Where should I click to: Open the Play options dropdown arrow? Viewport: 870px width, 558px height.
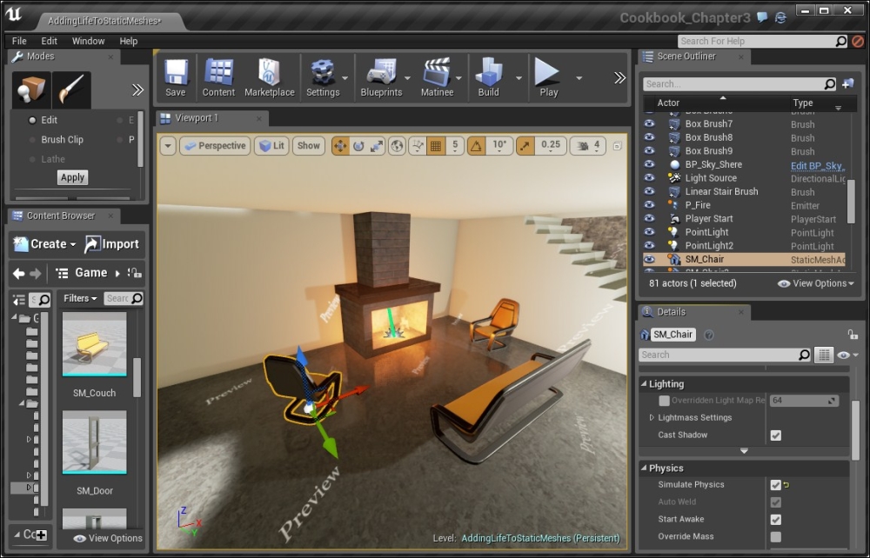[579, 78]
